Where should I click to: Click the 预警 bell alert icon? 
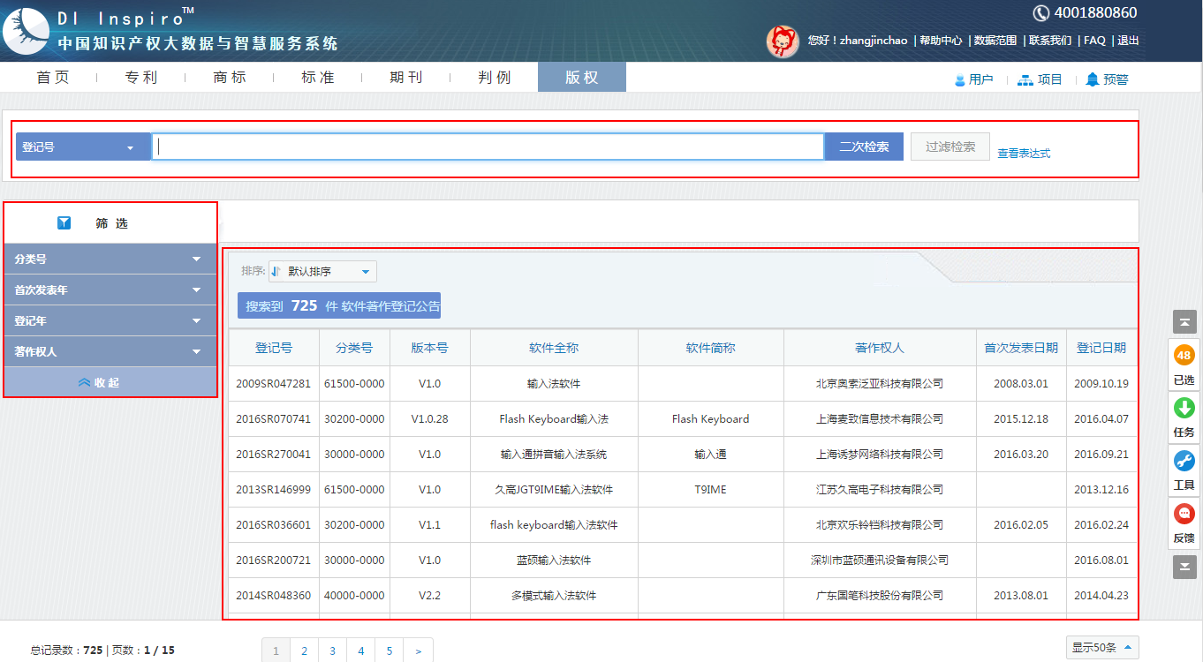tap(1093, 79)
